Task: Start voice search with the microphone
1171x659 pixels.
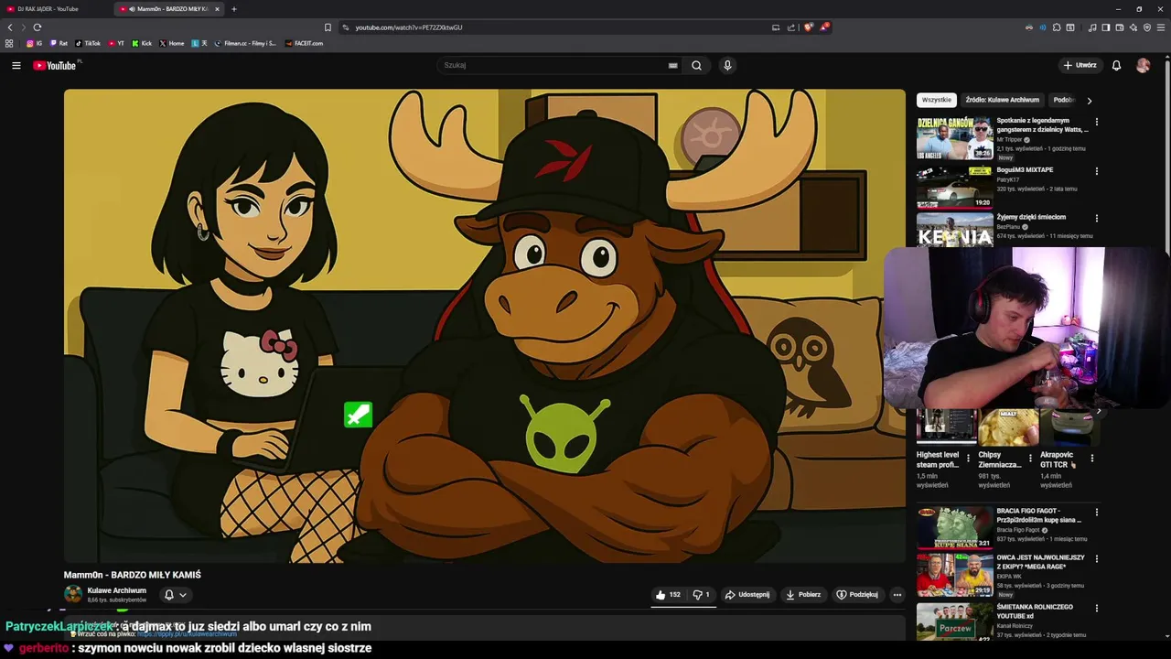Action: (x=727, y=65)
